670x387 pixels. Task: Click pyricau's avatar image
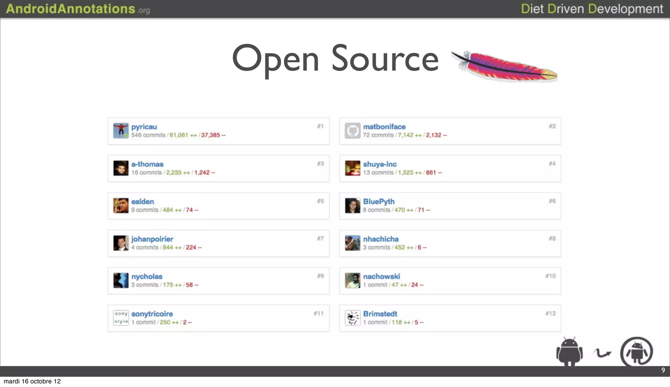point(121,131)
